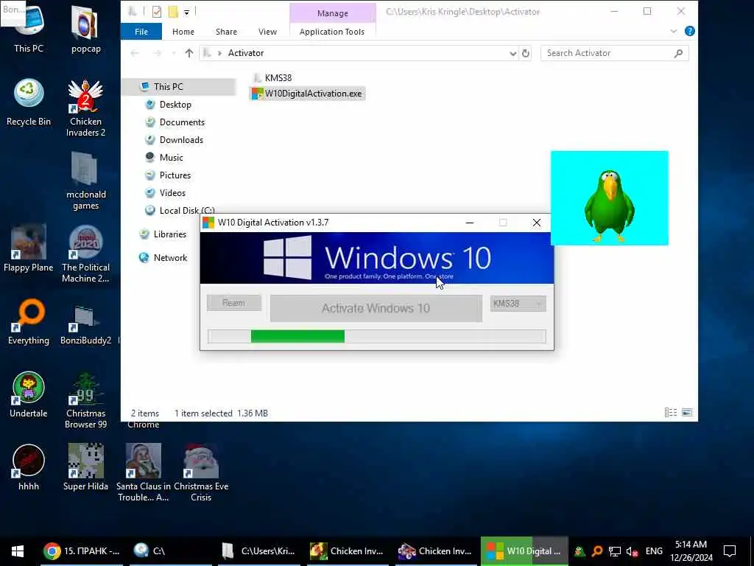
Task: Select the KMS38 folder in Explorer
Action: click(x=272, y=77)
